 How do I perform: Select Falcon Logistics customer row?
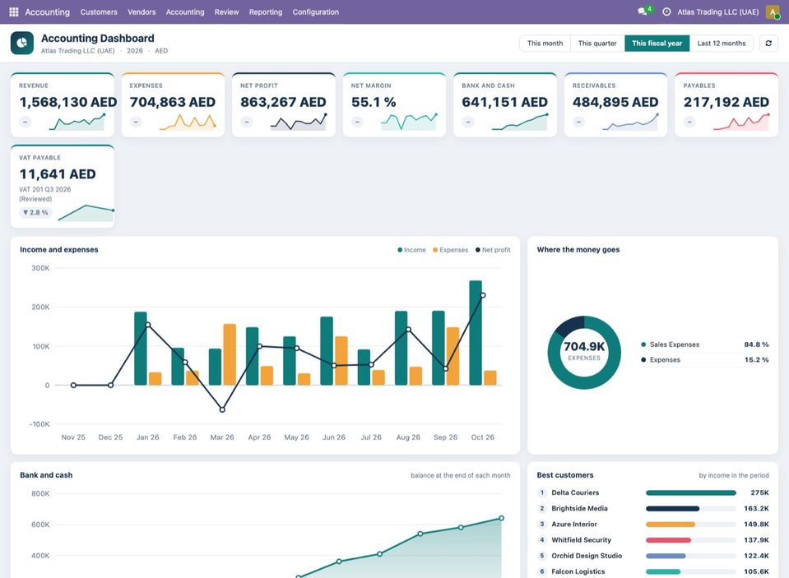pyautogui.click(x=652, y=571)
